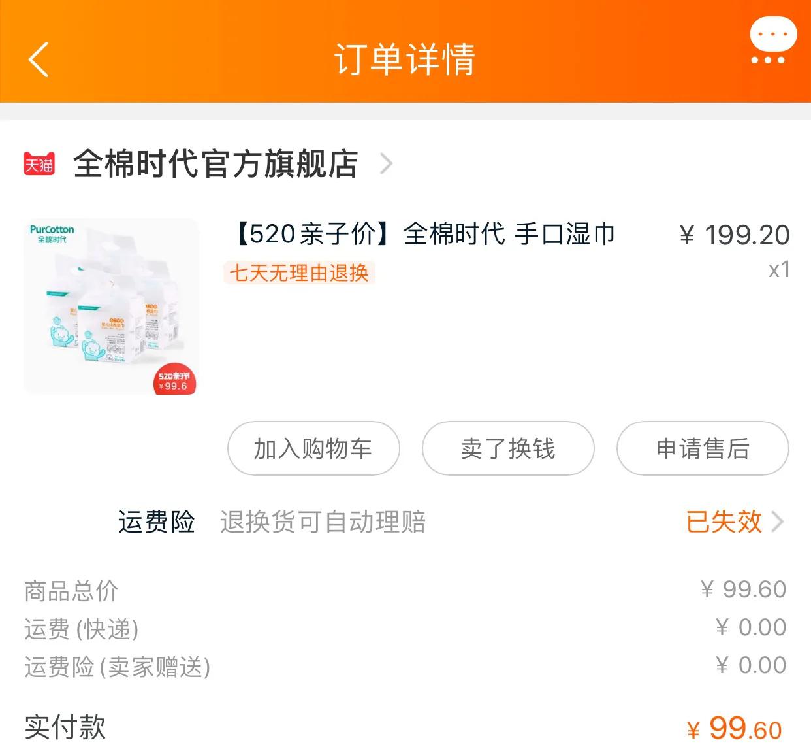The width and height of the screenshot is (811, 747).
Task: Open the message bubble more-options icon
Action: click(772, 41)
